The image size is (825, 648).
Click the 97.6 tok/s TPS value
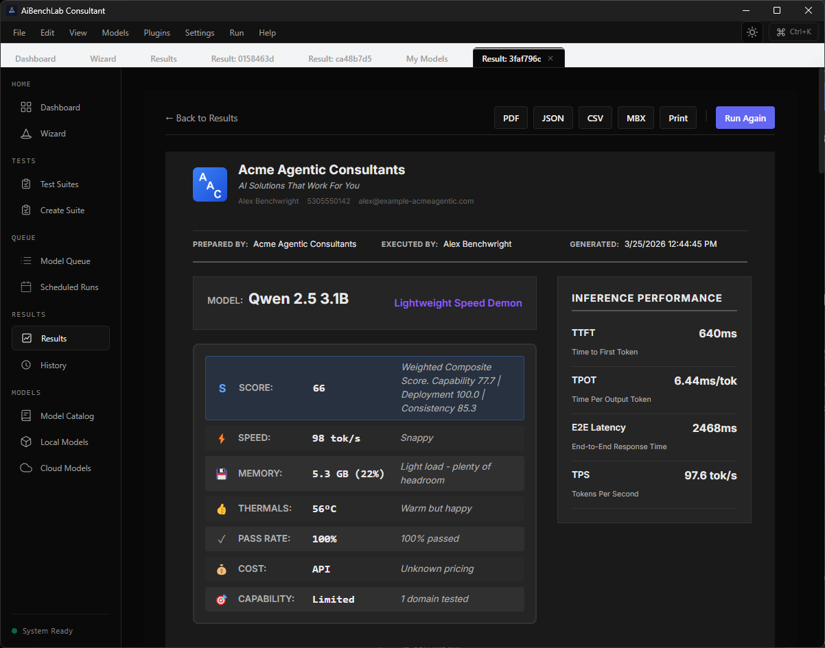pos(710,475)
